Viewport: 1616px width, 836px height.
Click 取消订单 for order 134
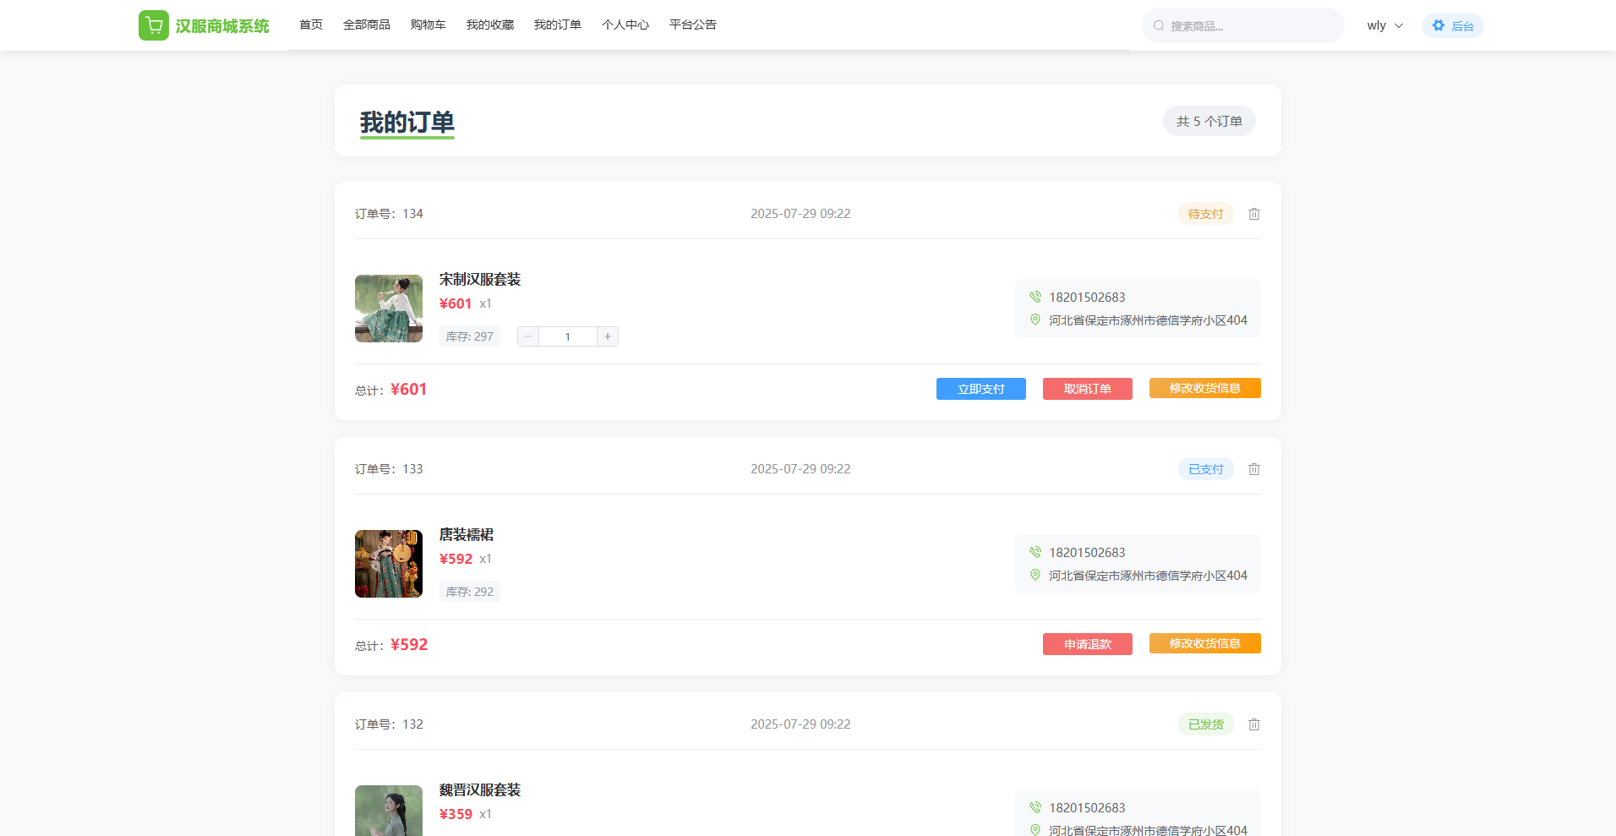(1087, 389)
